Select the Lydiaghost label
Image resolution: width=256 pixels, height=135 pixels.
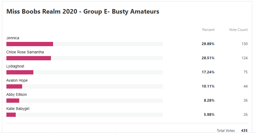pos(15,66)
